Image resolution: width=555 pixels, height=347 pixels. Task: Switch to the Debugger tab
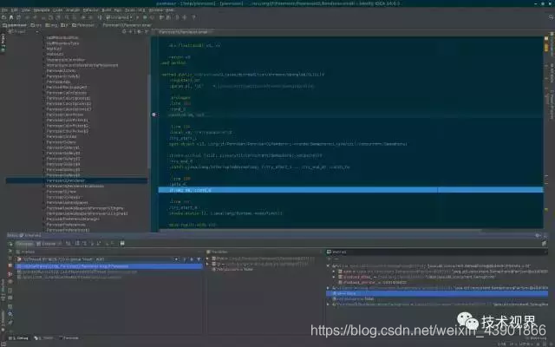click(x=24, y=244)
